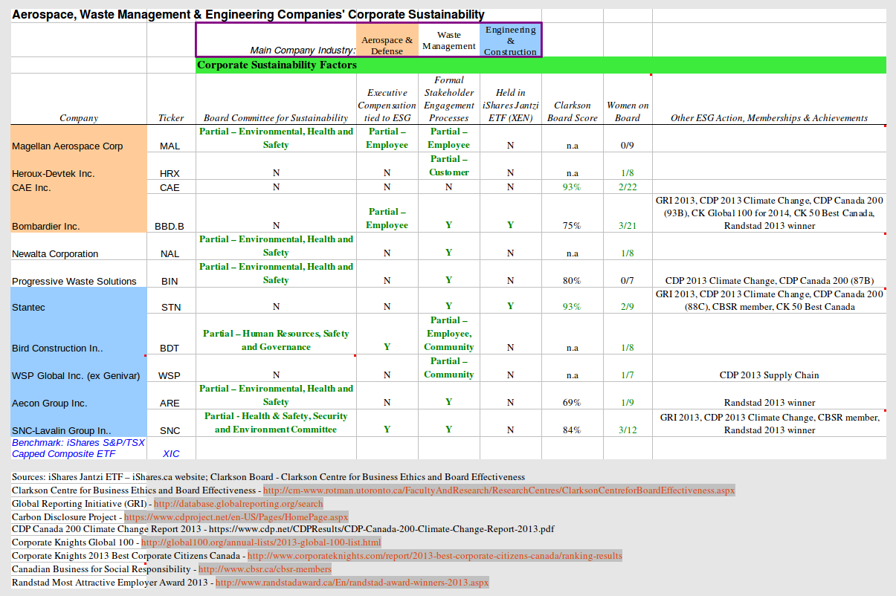
Task: Select the Bird Construction company cell
Action: point(79,334)
